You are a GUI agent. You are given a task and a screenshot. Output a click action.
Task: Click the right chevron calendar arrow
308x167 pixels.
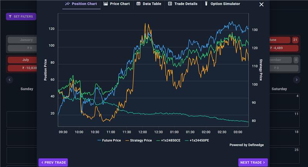pos(296,80)
